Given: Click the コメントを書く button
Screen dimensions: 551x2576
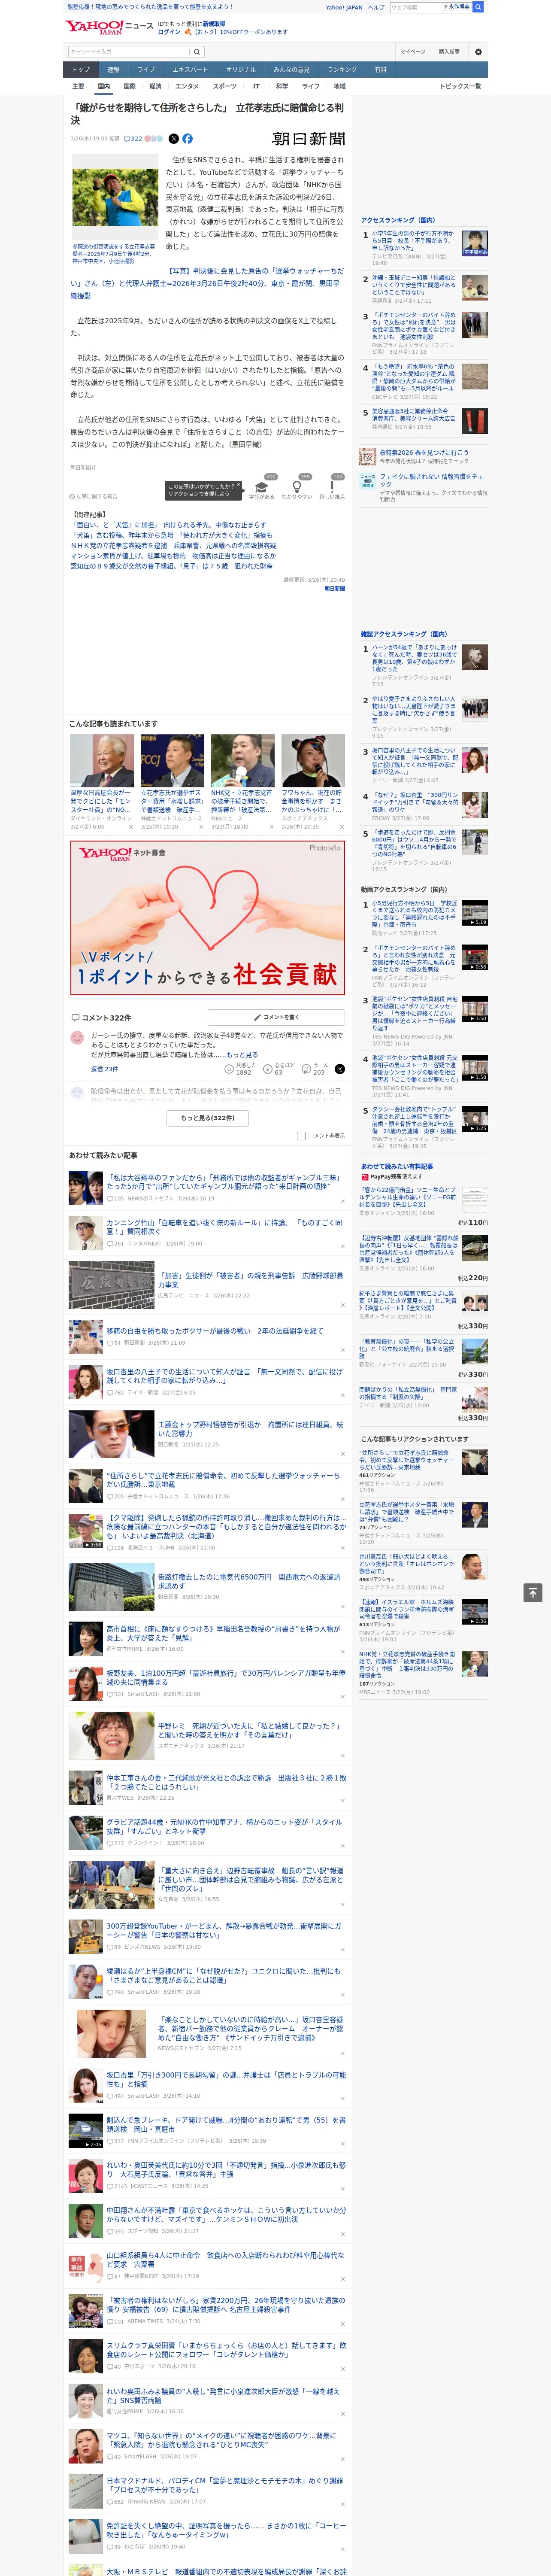Looking at the screenshot, I should pos(277,1017).
